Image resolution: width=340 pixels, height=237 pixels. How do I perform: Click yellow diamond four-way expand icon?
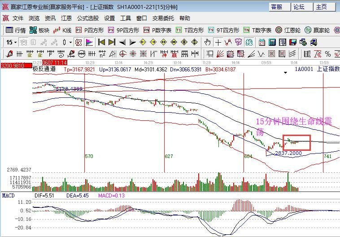pyautogui.click(x=195, y=42)
